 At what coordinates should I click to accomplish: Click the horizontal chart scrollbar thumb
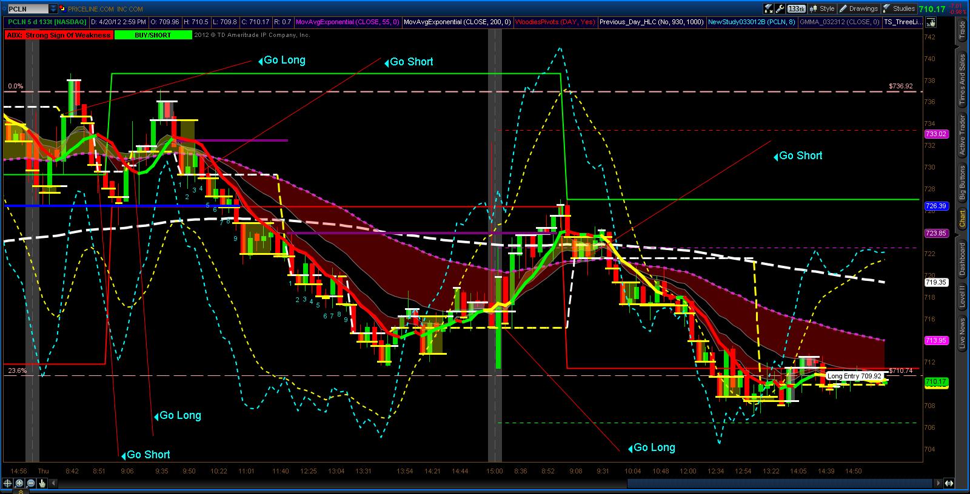pos(780,483)
